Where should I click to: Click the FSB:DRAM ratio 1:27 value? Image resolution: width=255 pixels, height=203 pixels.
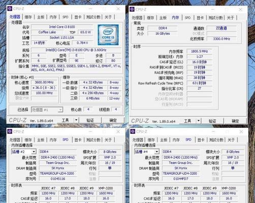coord(200,57)
